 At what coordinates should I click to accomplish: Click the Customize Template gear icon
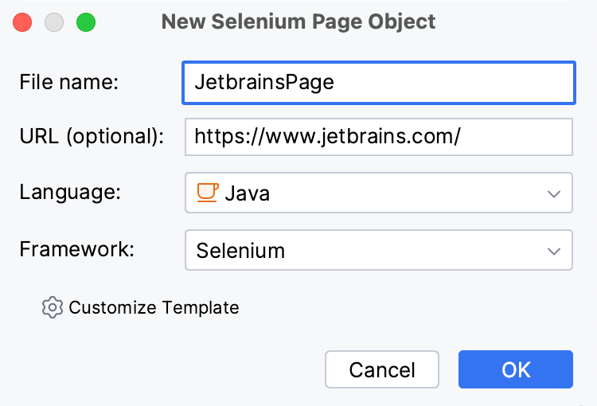[52, 307]
